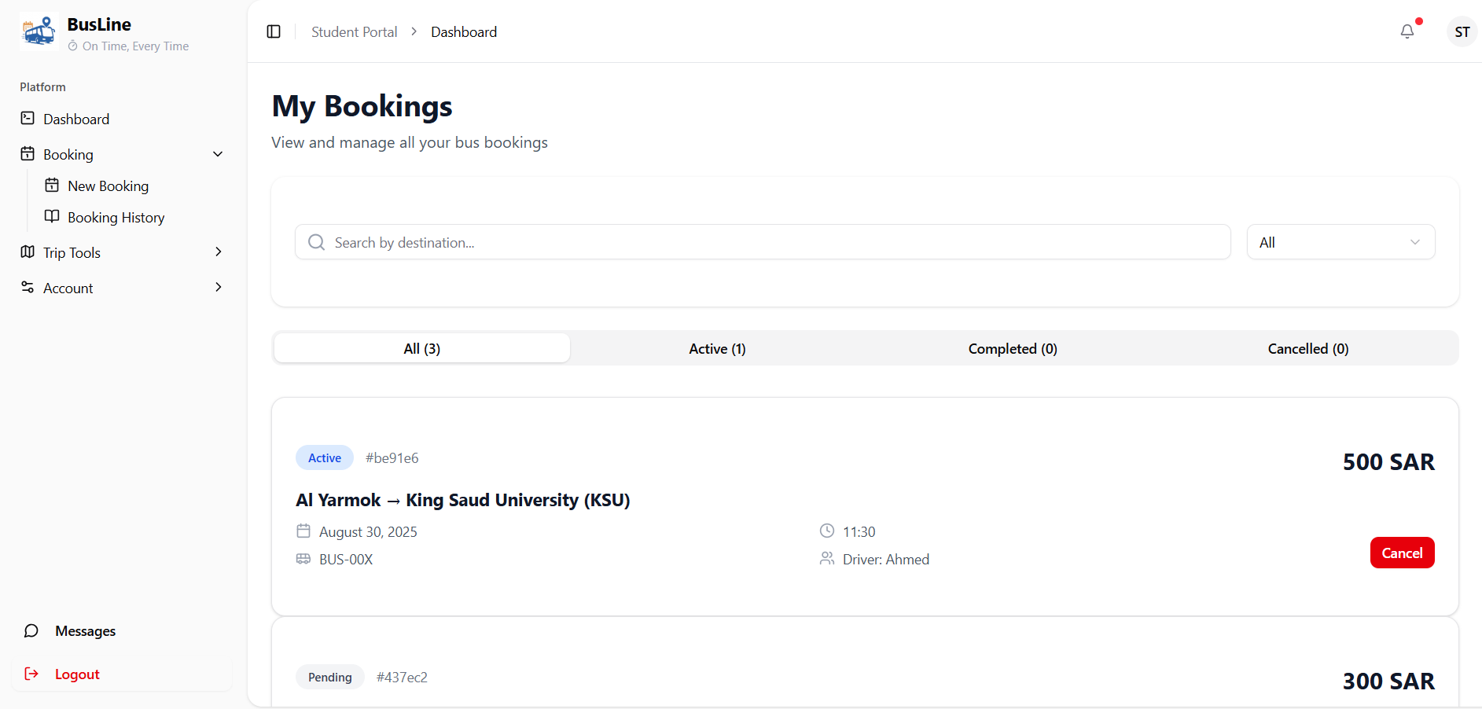Open the ST user avatar
Image resolution: width=1482 pixels, height=709 pixels.
(x=1462, y=32)
